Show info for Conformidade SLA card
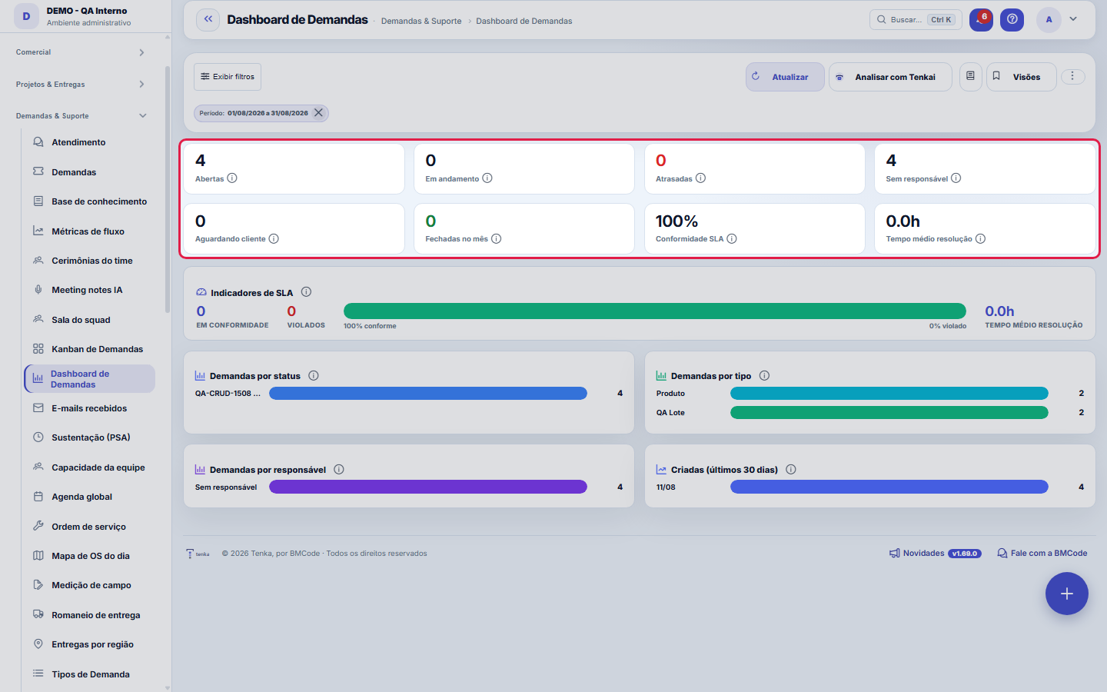Image resolution: width=1107 pixels, height=692 pixels. pos(732,239)
